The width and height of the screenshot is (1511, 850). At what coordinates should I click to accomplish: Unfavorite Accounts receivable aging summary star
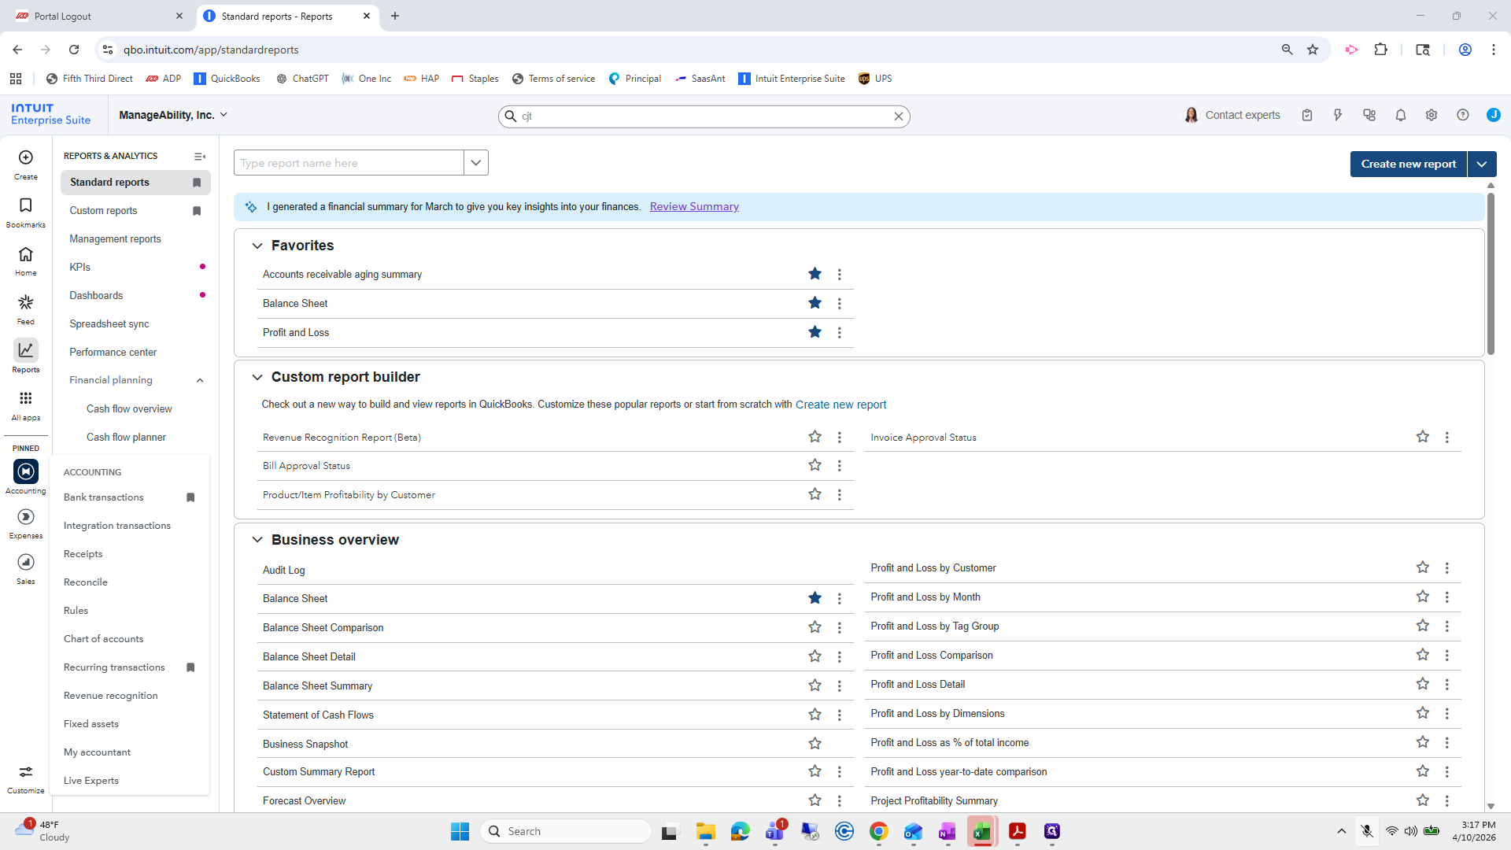pyautogui.click(x=815, y=274)
